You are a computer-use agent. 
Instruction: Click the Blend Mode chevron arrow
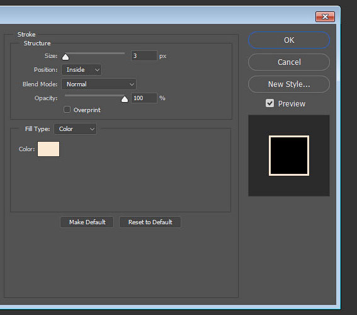click(132, 84)
